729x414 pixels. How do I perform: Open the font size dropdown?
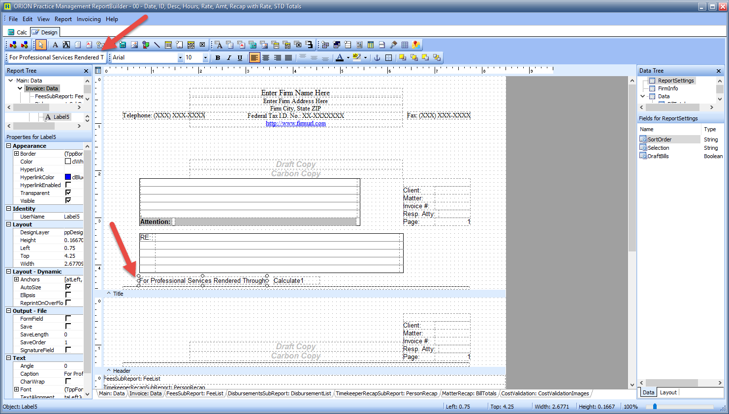pos(205,57)
